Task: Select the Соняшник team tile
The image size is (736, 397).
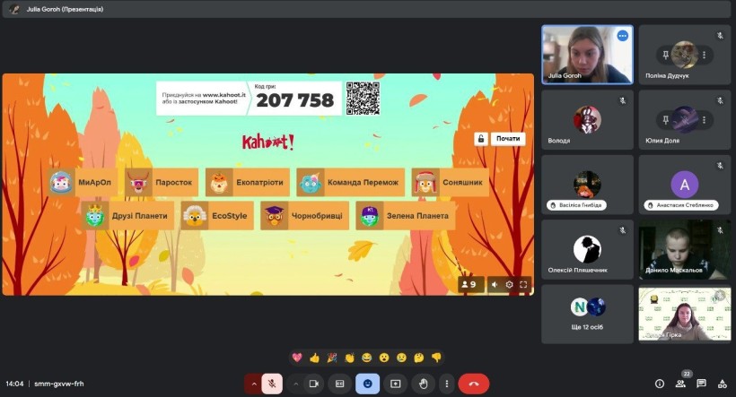Action: point(451,182)
